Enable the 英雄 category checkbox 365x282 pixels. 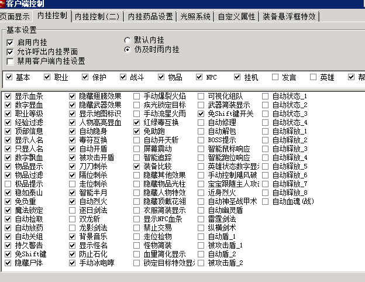(313, 77)
